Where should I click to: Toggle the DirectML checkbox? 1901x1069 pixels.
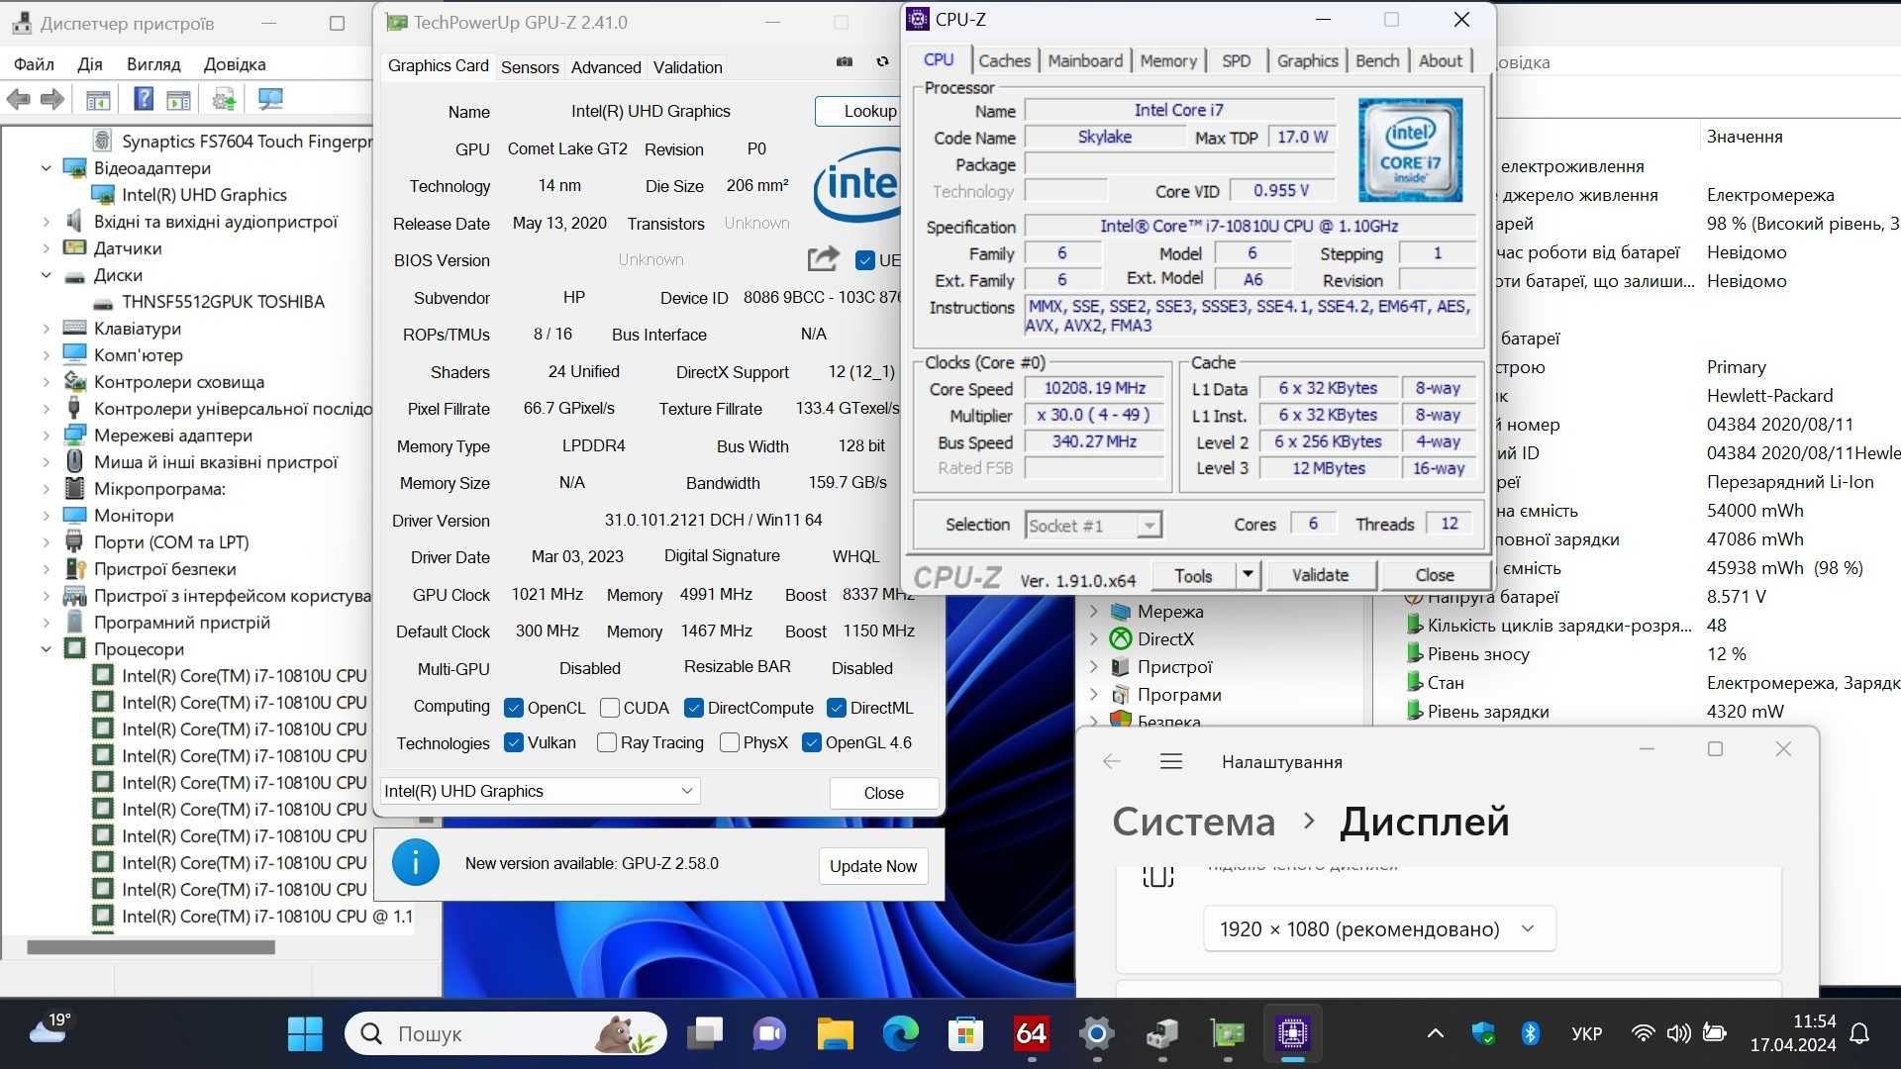(x=836, y=708)
